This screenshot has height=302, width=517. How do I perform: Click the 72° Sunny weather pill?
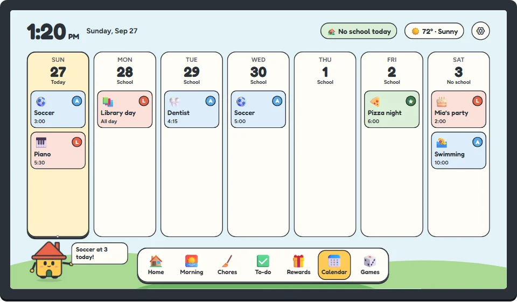[x=434, y=31]
